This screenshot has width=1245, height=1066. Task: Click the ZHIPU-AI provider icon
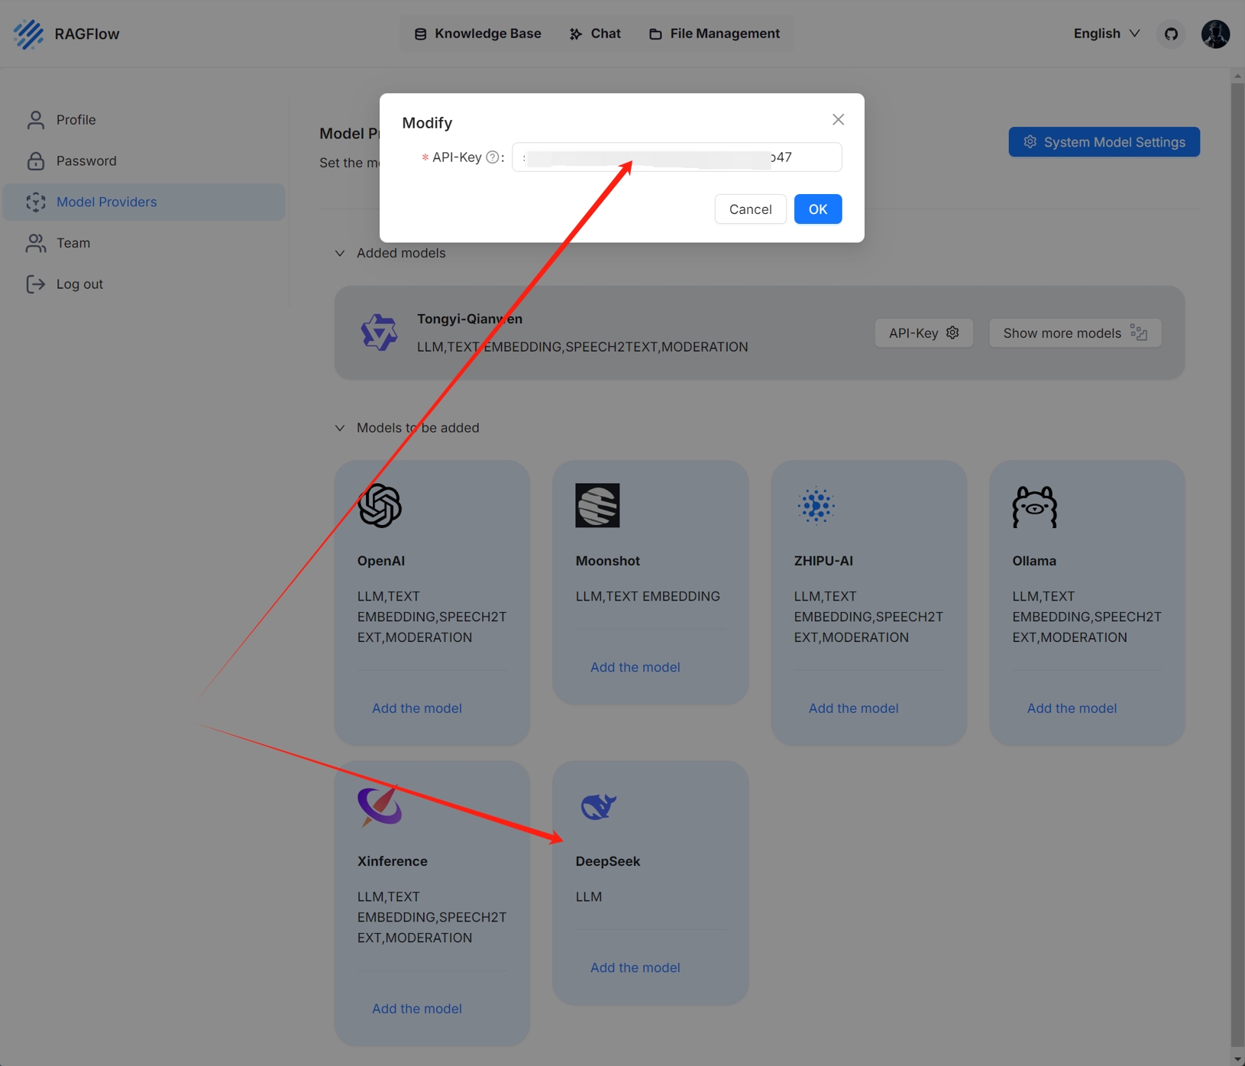click(816, 505)
